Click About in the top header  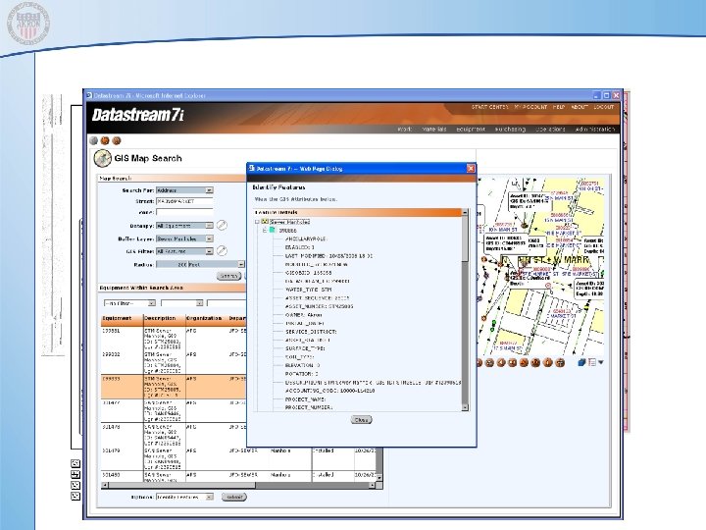tap(580, 107)
